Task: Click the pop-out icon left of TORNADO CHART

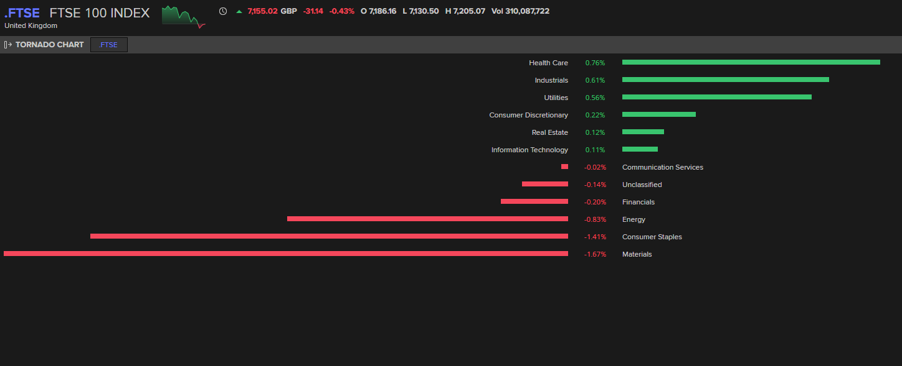Action: tap(8, 45)
